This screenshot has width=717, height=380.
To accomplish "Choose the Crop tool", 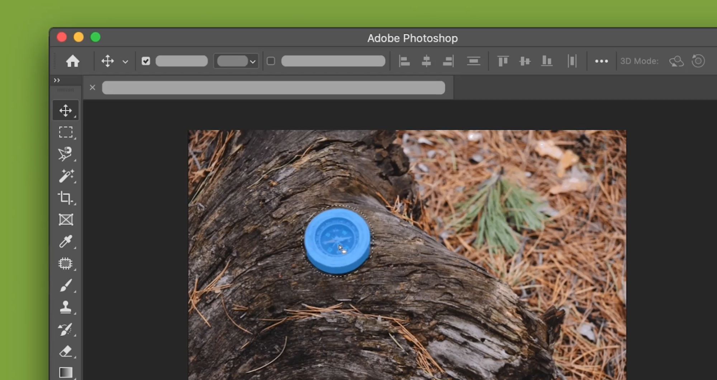I will [66, 198].
